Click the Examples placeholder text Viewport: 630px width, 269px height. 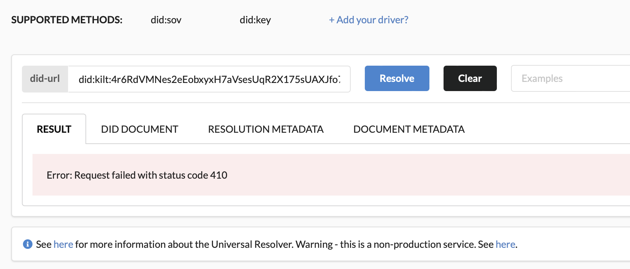tap(542, 78)
